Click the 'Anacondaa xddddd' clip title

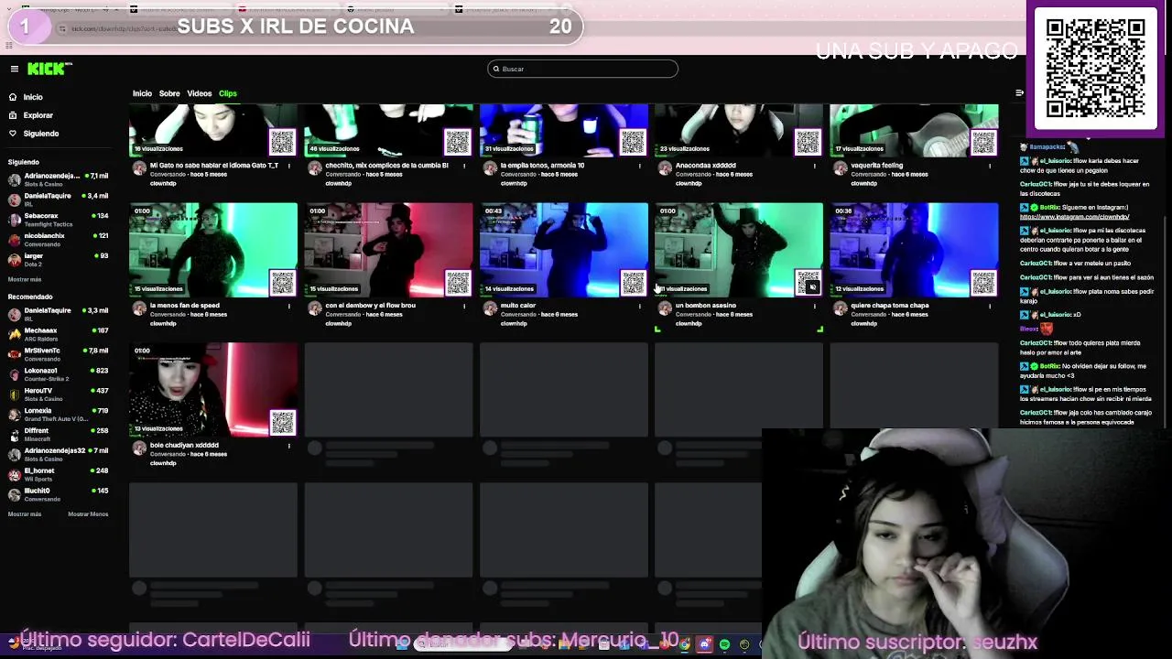pyautogui.click(x=705, y=166)
